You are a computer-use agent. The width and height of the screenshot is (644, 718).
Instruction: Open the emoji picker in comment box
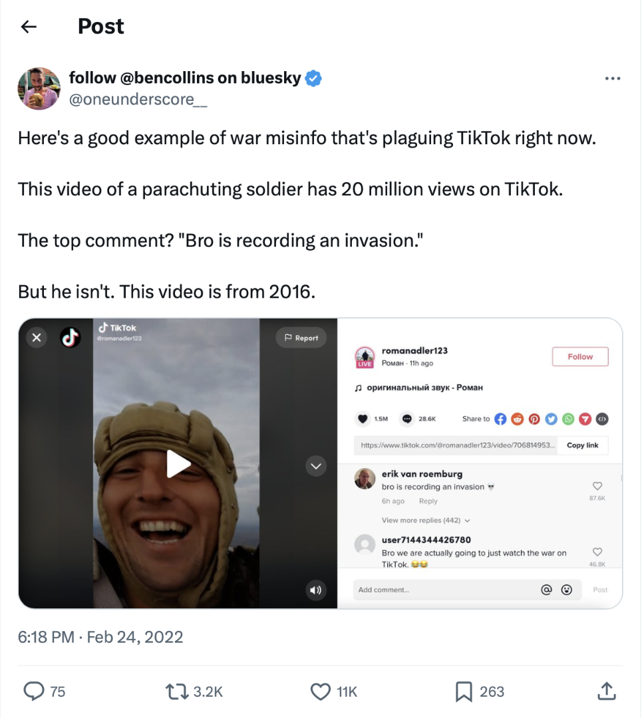click(567, 590)
